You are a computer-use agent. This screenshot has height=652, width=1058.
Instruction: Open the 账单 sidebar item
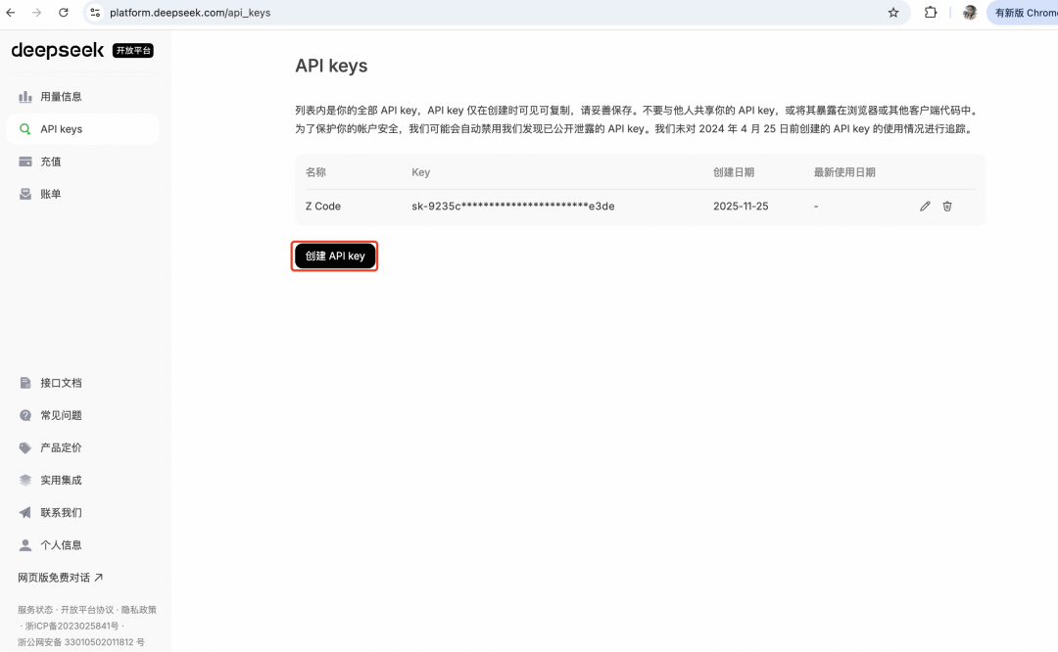point(82,194)
